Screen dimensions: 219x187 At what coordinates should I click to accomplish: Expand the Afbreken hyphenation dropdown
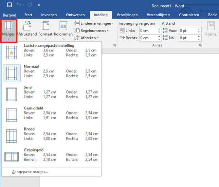click(89, 38)
